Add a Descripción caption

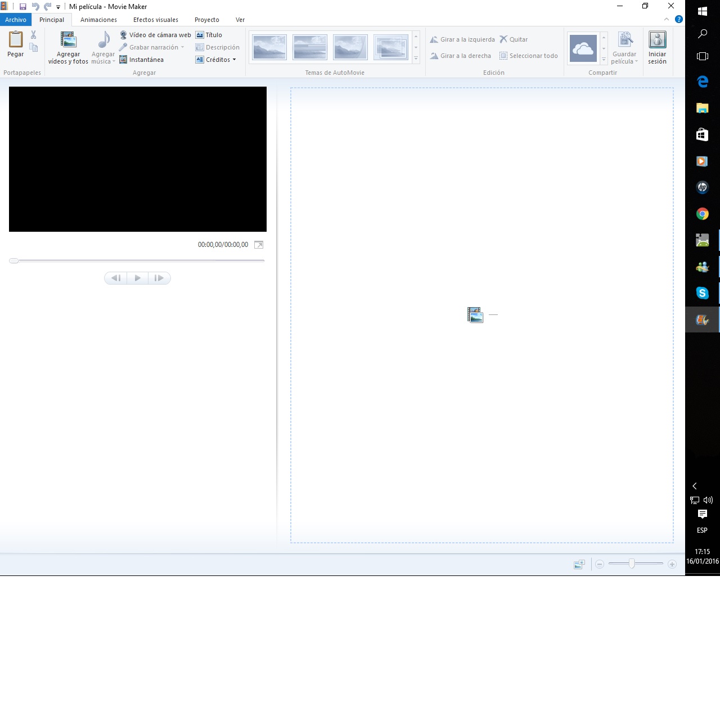click(x=218, y=47)
